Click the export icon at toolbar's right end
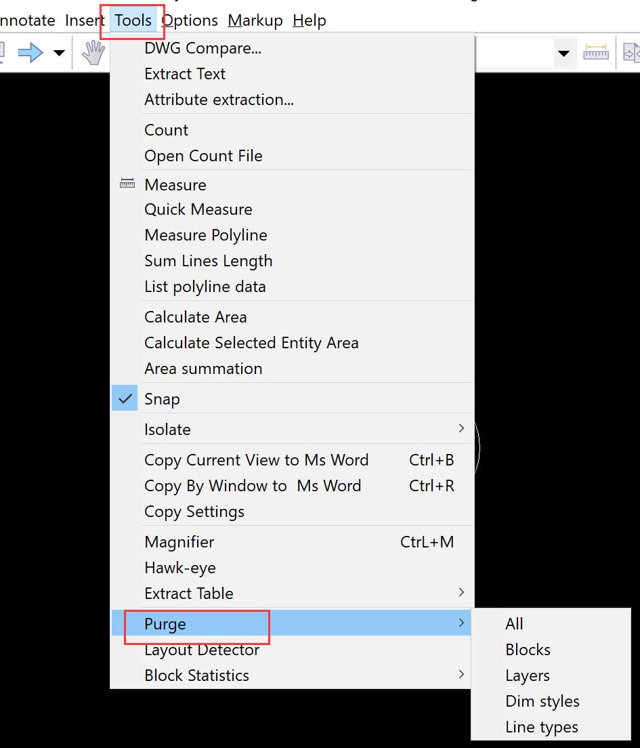 pyautogui.click(x=633, y=52)
